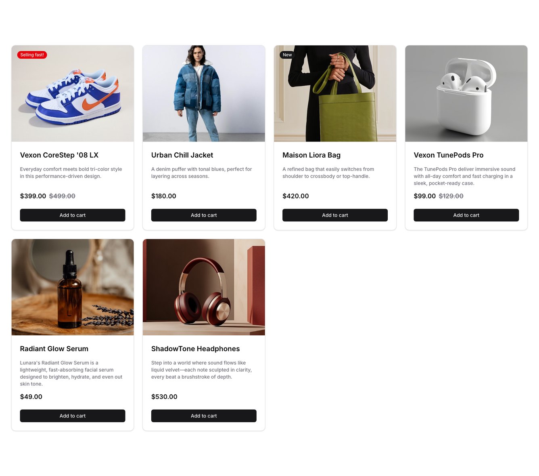539x476 pixels.
Task: Open the blue and orange sneaker image
Action: click(x=73, y=97)
